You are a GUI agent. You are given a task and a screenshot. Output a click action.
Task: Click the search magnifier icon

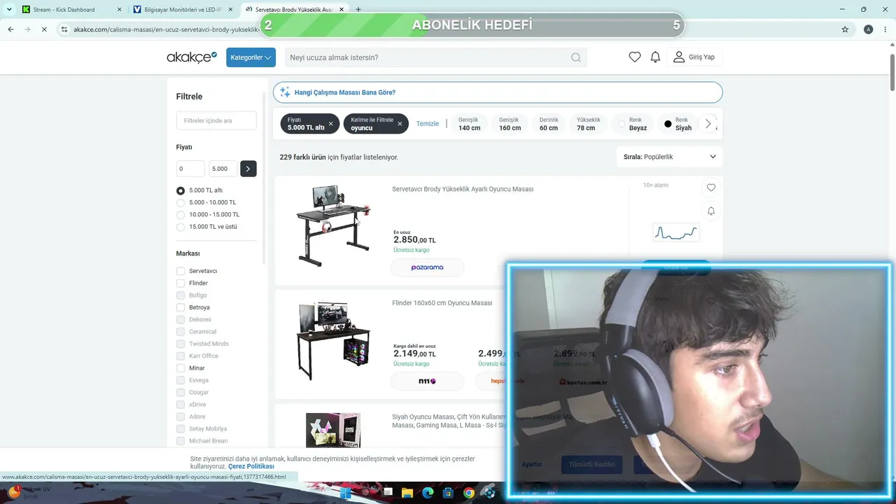point(575,57)
